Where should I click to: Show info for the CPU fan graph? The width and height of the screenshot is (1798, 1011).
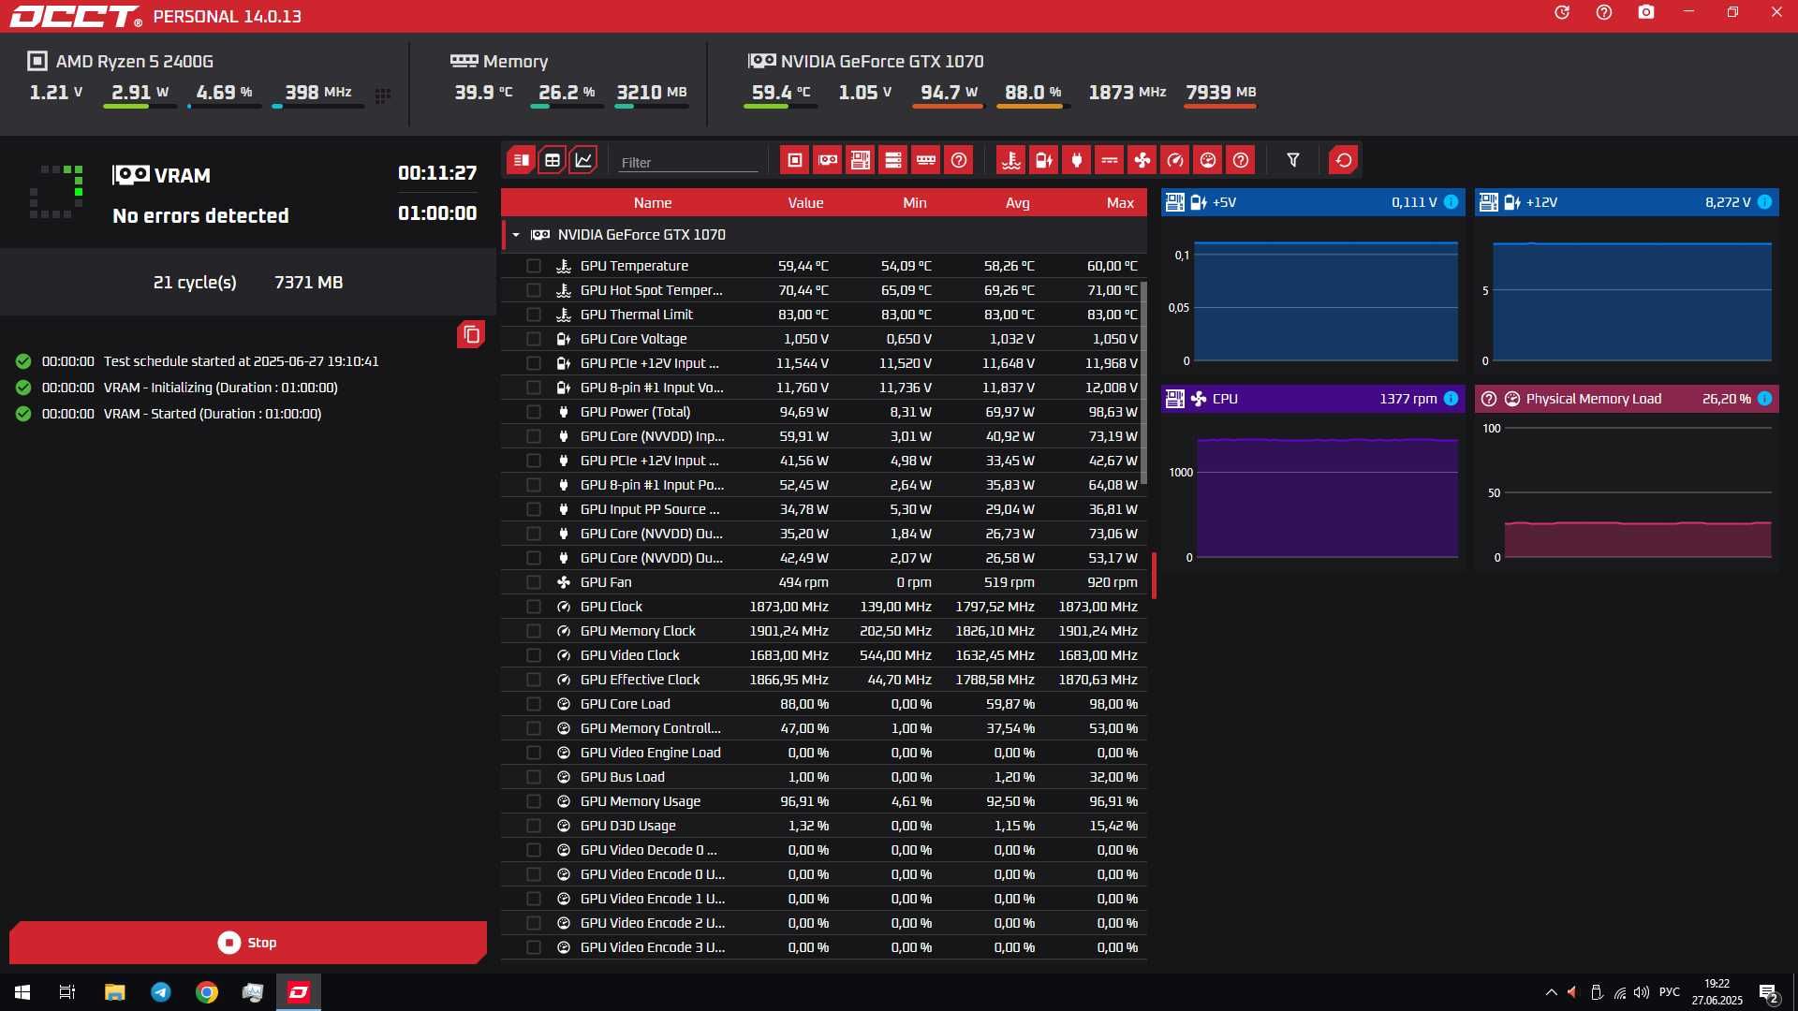point(1451,399)
